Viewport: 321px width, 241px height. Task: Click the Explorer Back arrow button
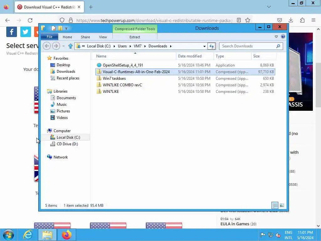(47, 46)
